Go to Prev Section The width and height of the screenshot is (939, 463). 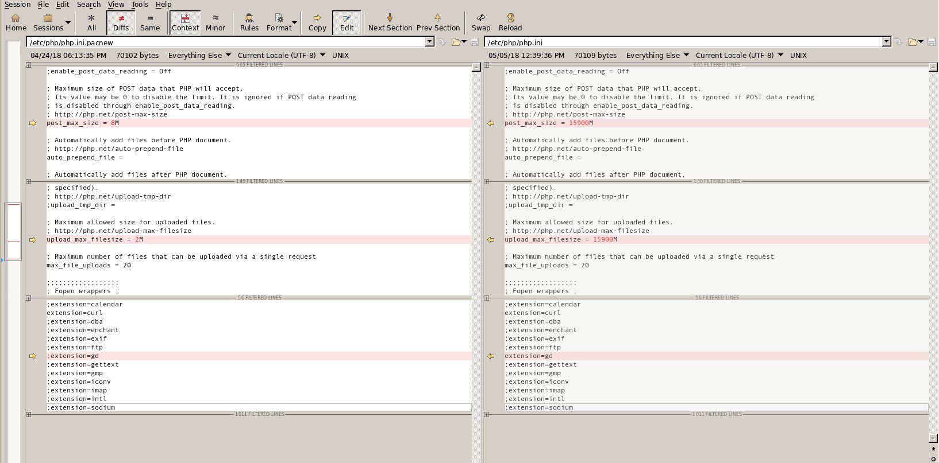coord(438,22)
